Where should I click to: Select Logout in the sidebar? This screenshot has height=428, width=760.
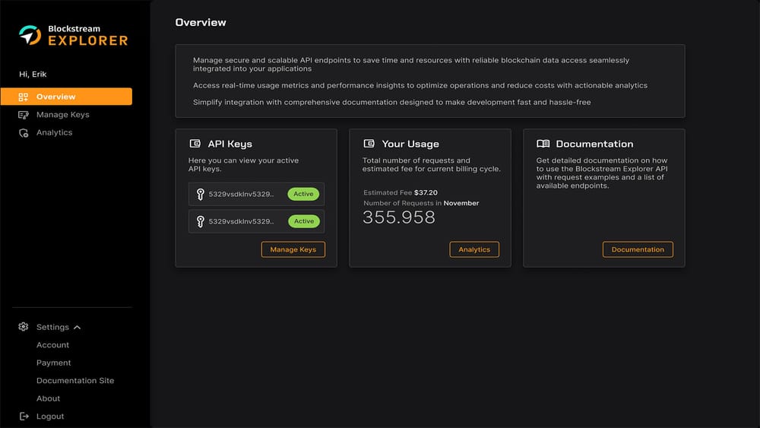(50, 417)
